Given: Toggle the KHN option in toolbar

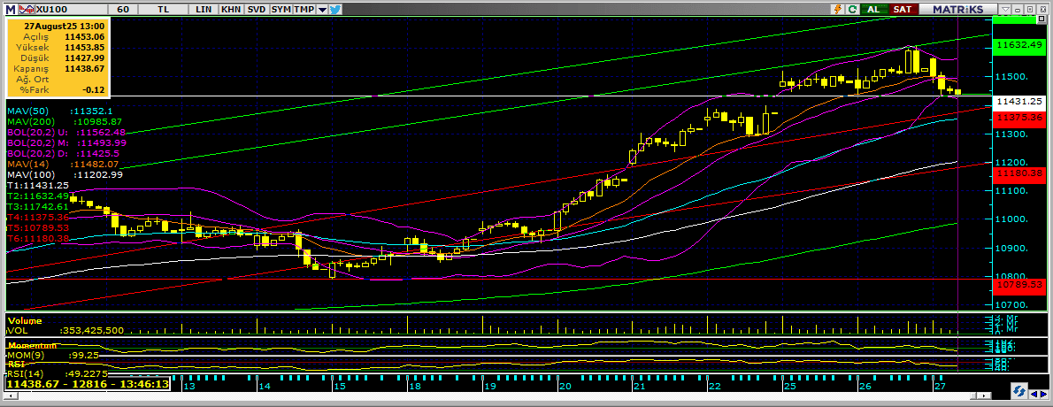Looking at the screenshot, I should (x=230, y=9).
